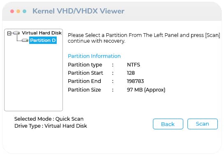This screenshot has width=224, height=156.
Task: Click the Partition End value 198783
Action: (x=135, y=81)
